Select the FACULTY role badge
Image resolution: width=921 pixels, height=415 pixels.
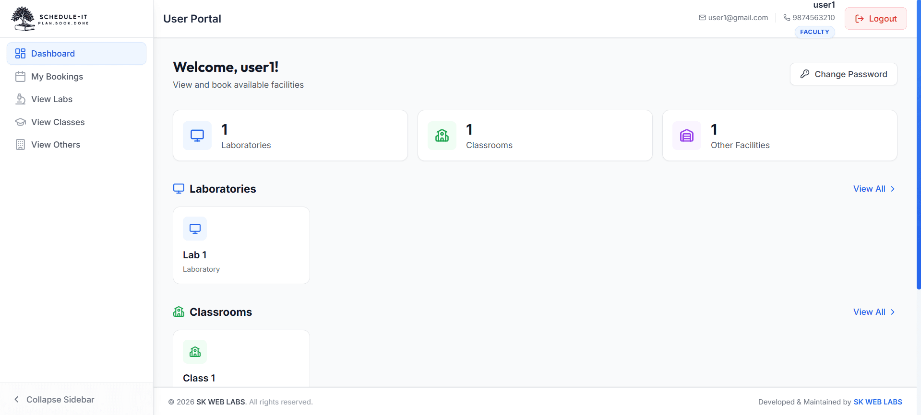814,32
